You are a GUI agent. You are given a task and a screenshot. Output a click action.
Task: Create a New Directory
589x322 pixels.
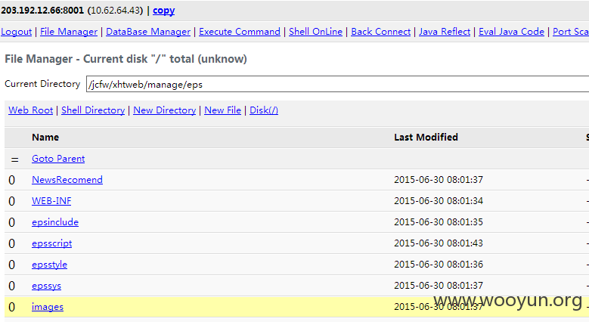(x=165, y=110)
